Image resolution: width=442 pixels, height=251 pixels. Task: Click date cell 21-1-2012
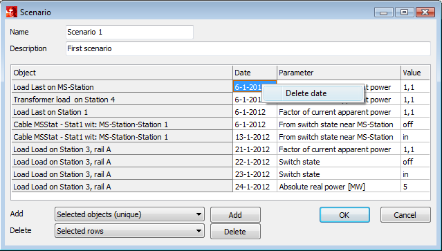point(255,149)
